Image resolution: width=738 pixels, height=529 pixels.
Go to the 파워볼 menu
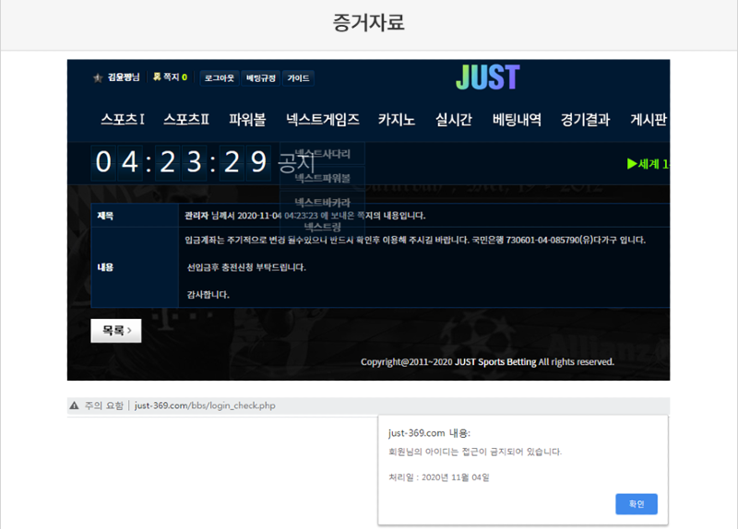[247, 120]
